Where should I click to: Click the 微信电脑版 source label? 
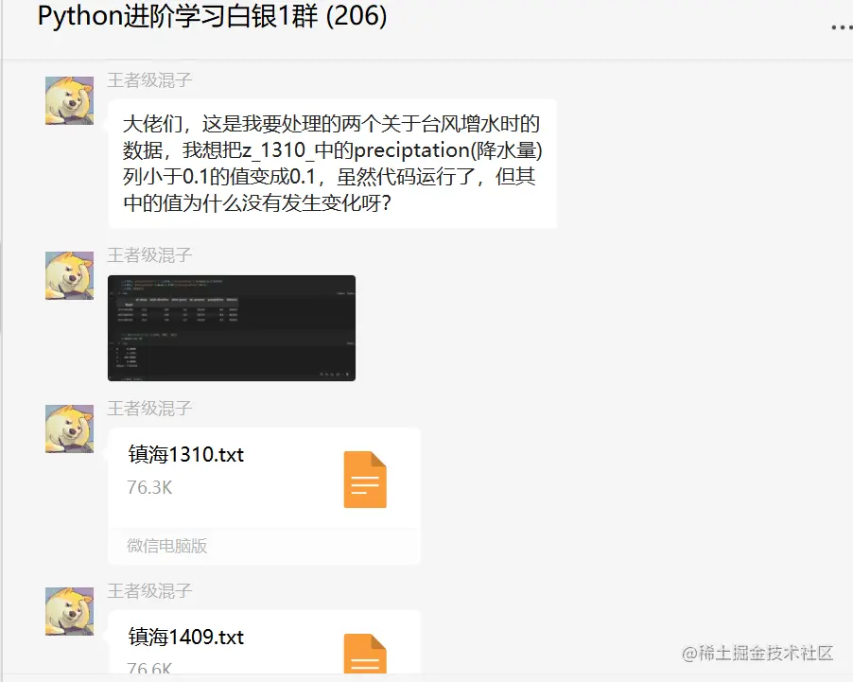tap(167, 546)
